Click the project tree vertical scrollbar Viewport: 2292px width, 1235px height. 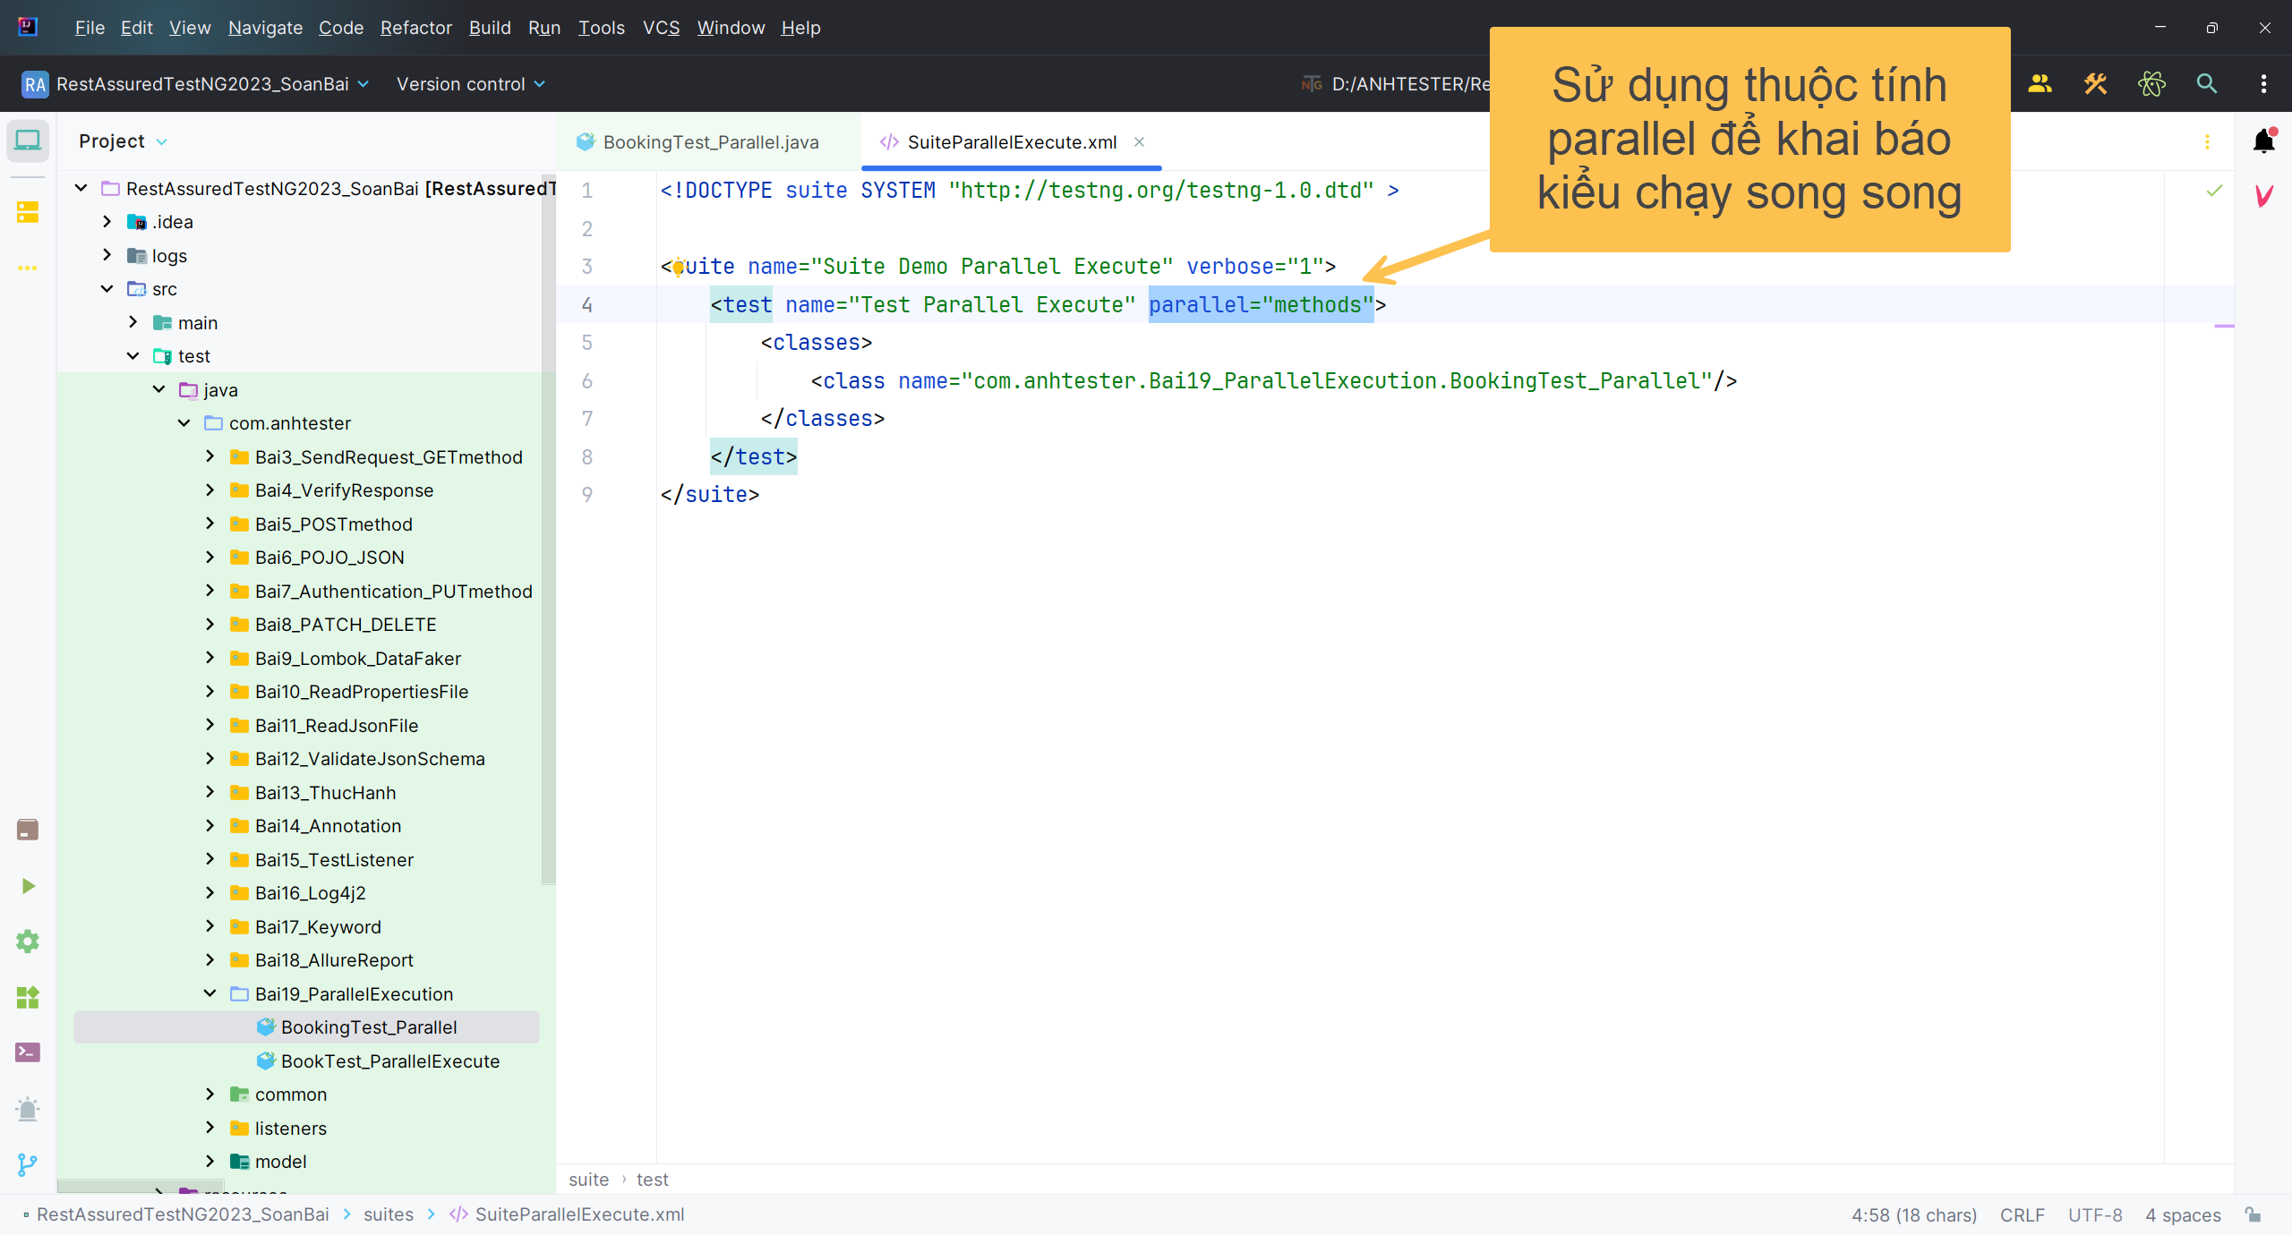click(x=548, y=528)
